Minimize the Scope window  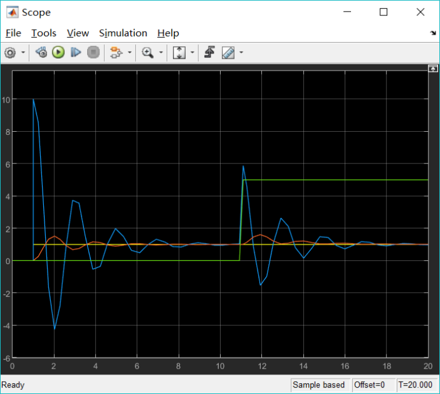(347, 12)
